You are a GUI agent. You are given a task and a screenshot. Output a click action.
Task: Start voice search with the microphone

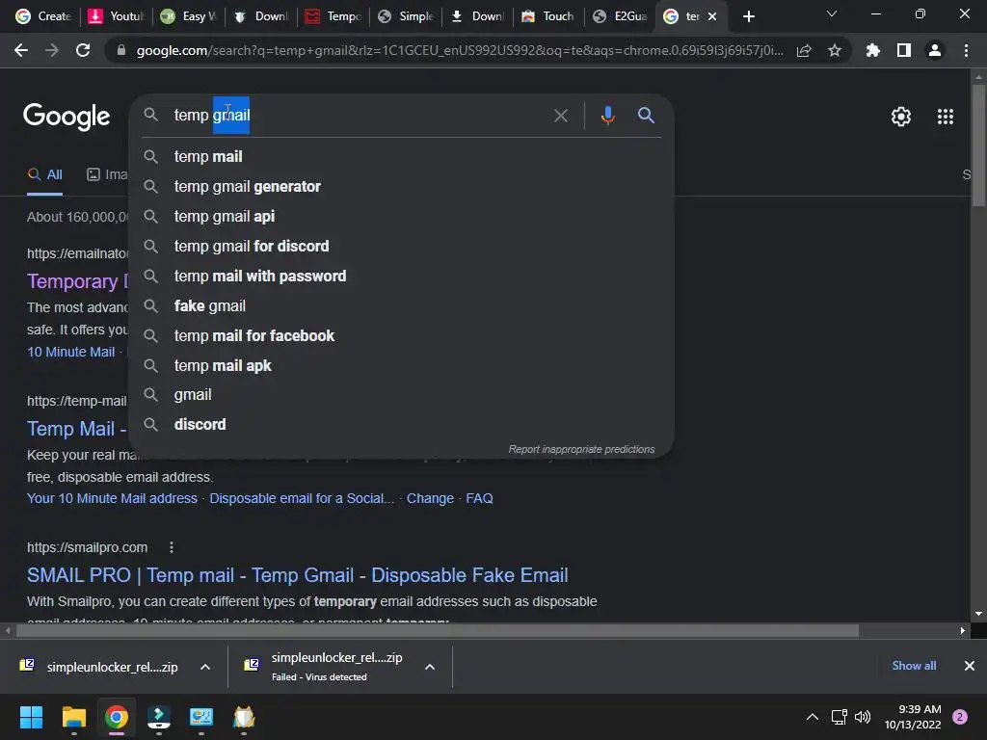click(x=607, y=116)
